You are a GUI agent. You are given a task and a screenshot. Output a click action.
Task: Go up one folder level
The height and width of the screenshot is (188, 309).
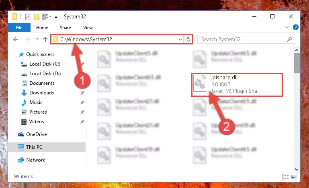45,39
